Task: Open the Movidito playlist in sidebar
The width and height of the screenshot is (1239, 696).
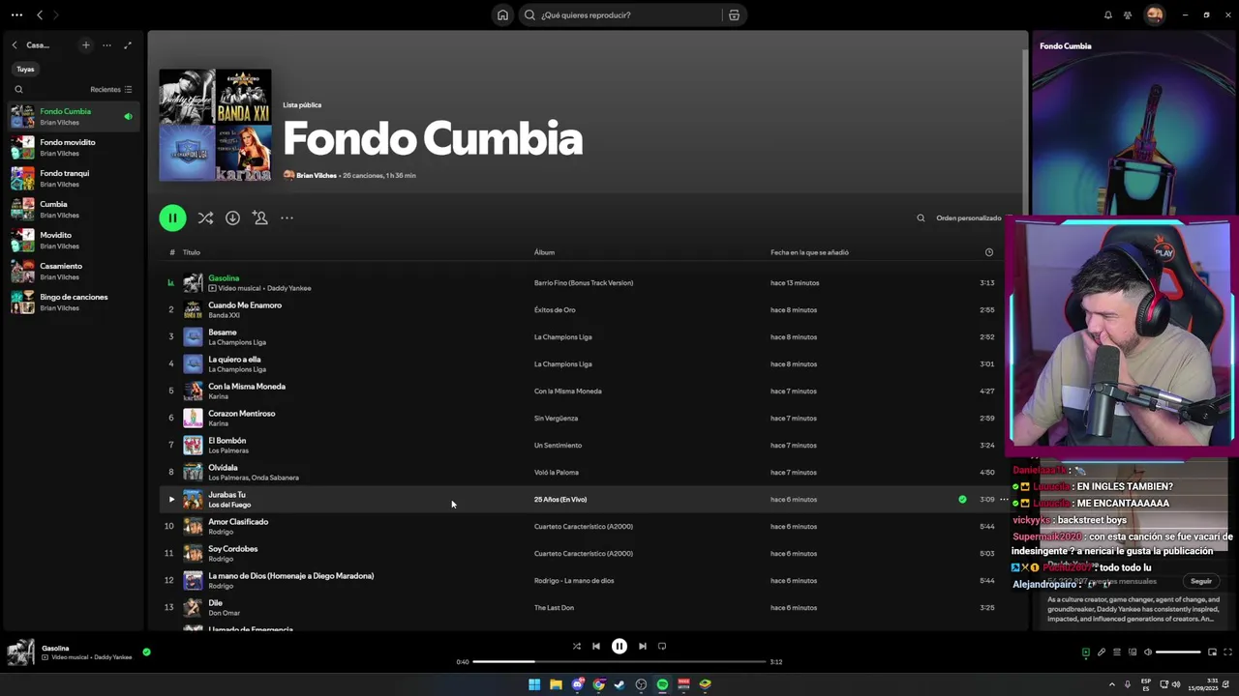Action: click(x=72, y=240)
